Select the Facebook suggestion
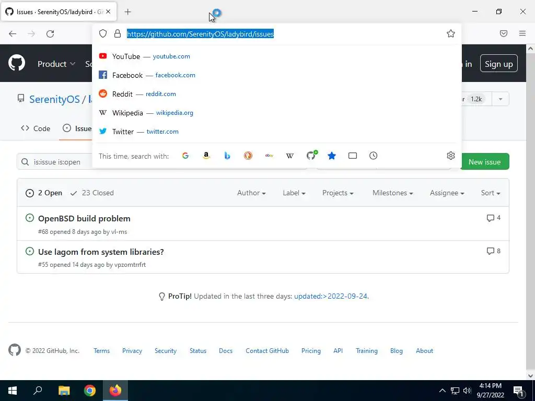Screen dimensions: 535x401 pyautogui.click(x=277, y=75)
